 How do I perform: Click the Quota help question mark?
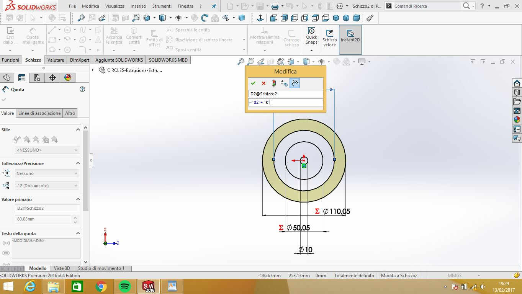(x=82, y=89)
